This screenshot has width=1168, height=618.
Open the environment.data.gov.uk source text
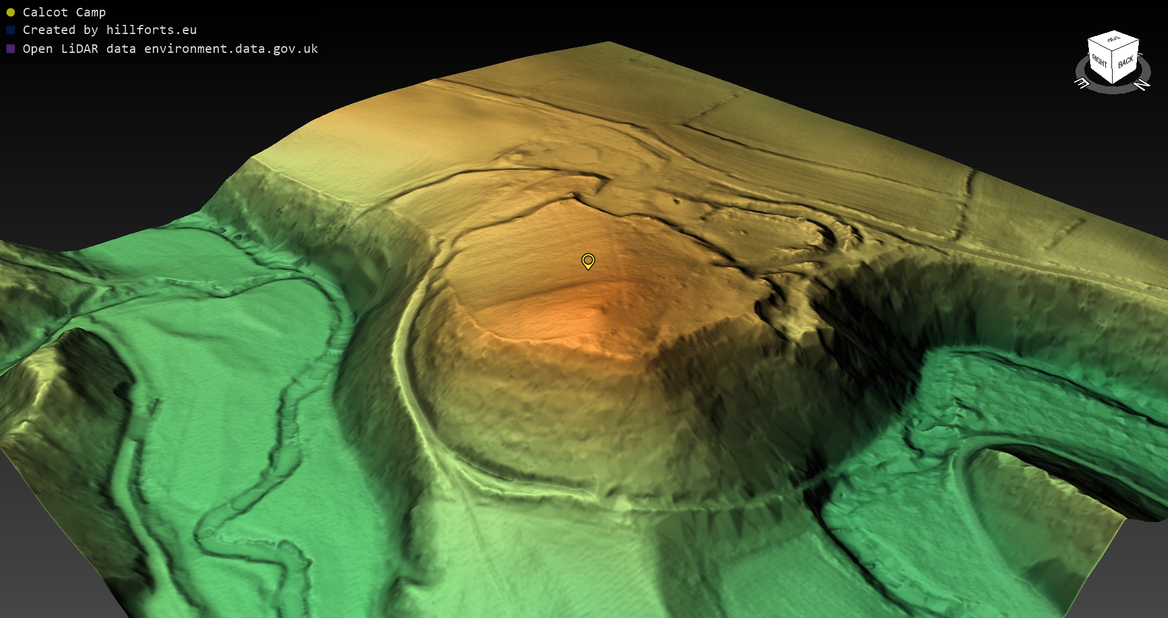[x=231, y=49]
